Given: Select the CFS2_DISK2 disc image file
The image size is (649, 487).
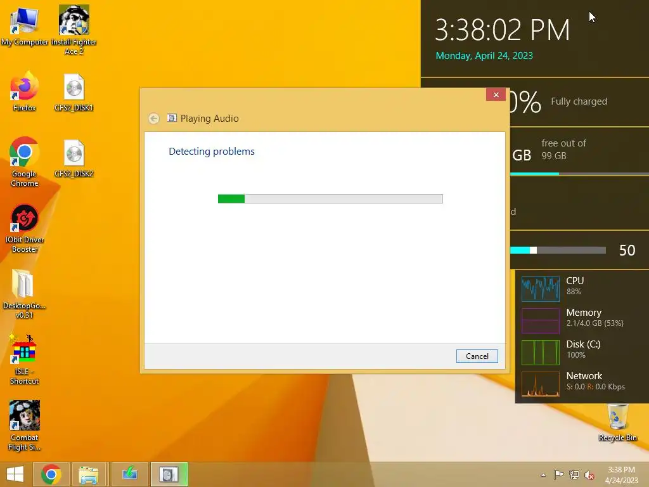Looking at the screenshot, I should pos(74,159).
